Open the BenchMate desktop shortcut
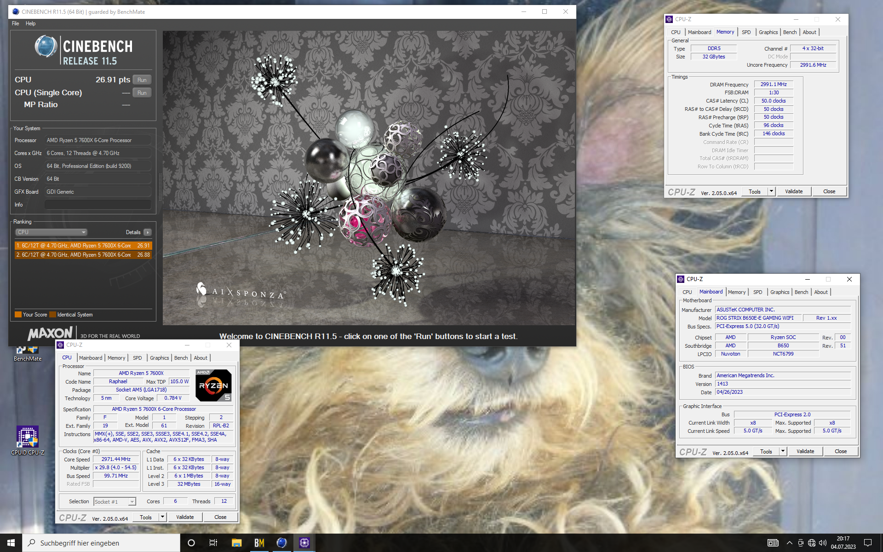Image resolution: width=883 pixels, height=552 pixels. tap(28, 353)
